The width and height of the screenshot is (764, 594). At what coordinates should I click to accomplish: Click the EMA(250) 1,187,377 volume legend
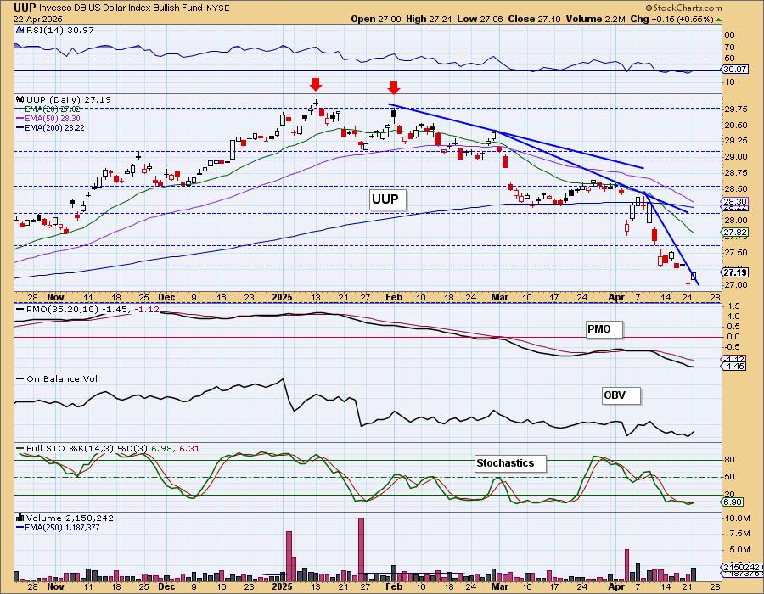coord(58,527)
